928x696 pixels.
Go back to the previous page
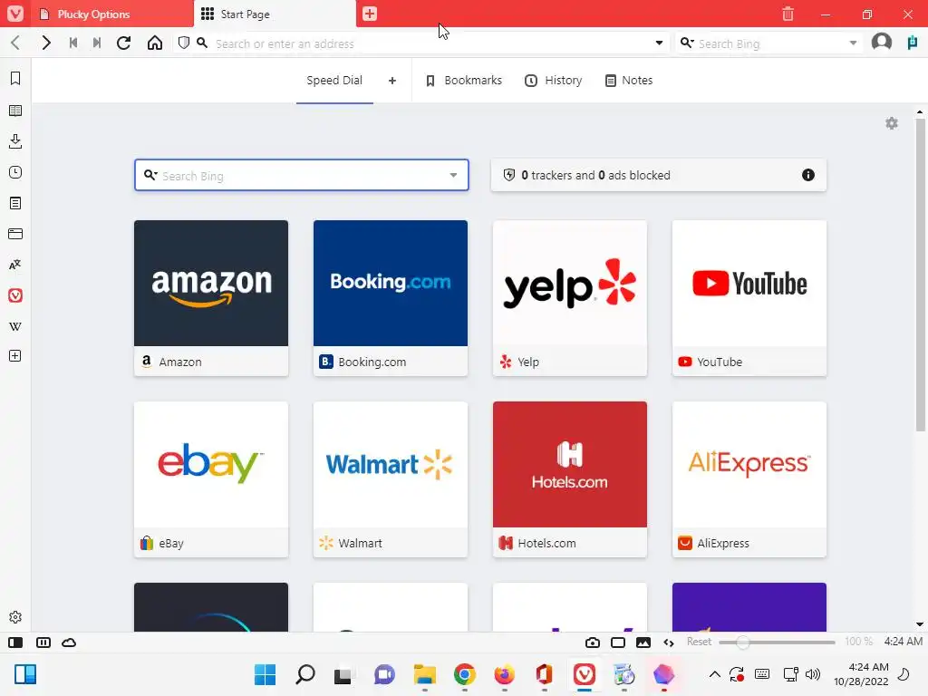pos(16,43)
